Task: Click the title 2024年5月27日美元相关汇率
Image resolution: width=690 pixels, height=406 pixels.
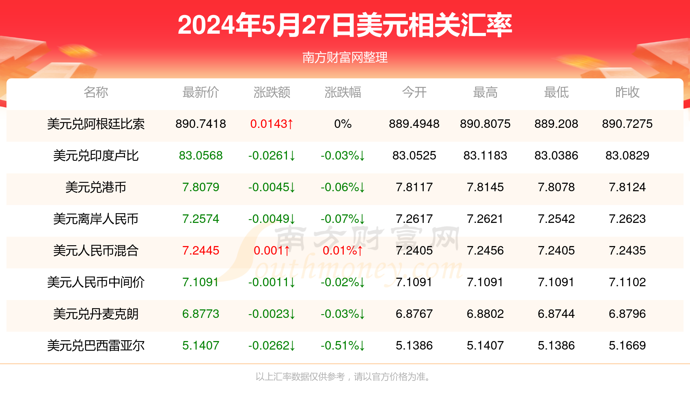Action: click(345, 25)
